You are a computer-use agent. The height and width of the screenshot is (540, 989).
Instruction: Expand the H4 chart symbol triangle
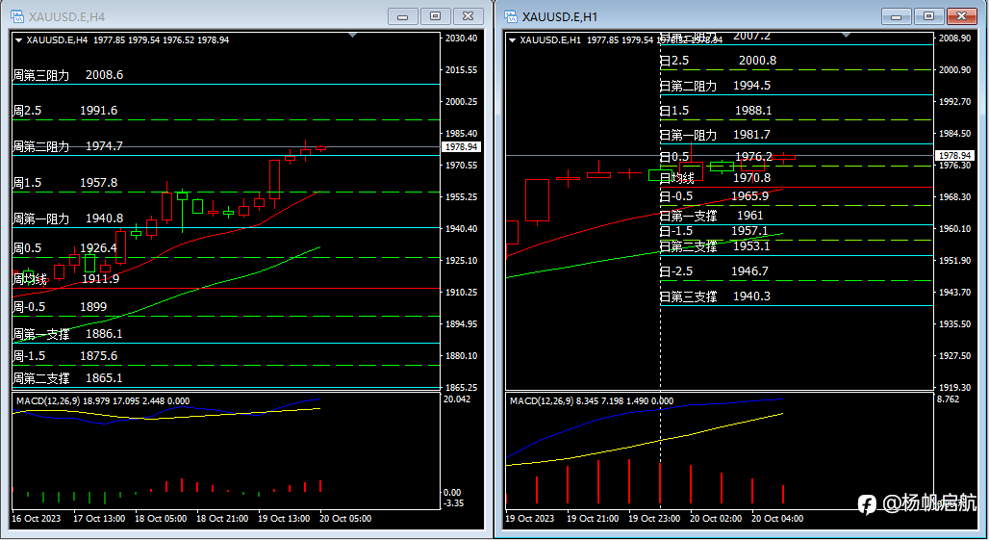coord(19,40)
